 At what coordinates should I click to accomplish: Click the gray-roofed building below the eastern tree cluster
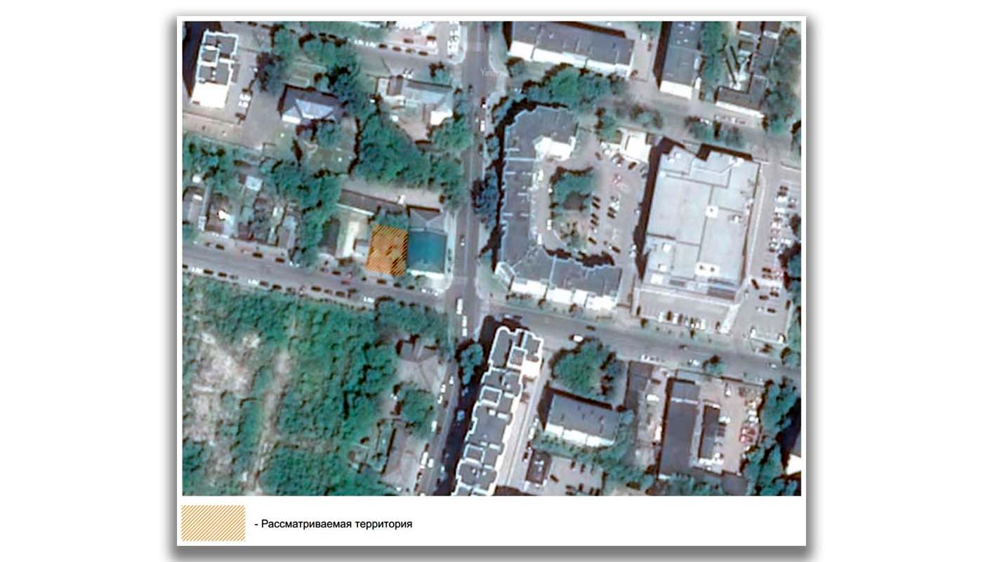(581, 419)
